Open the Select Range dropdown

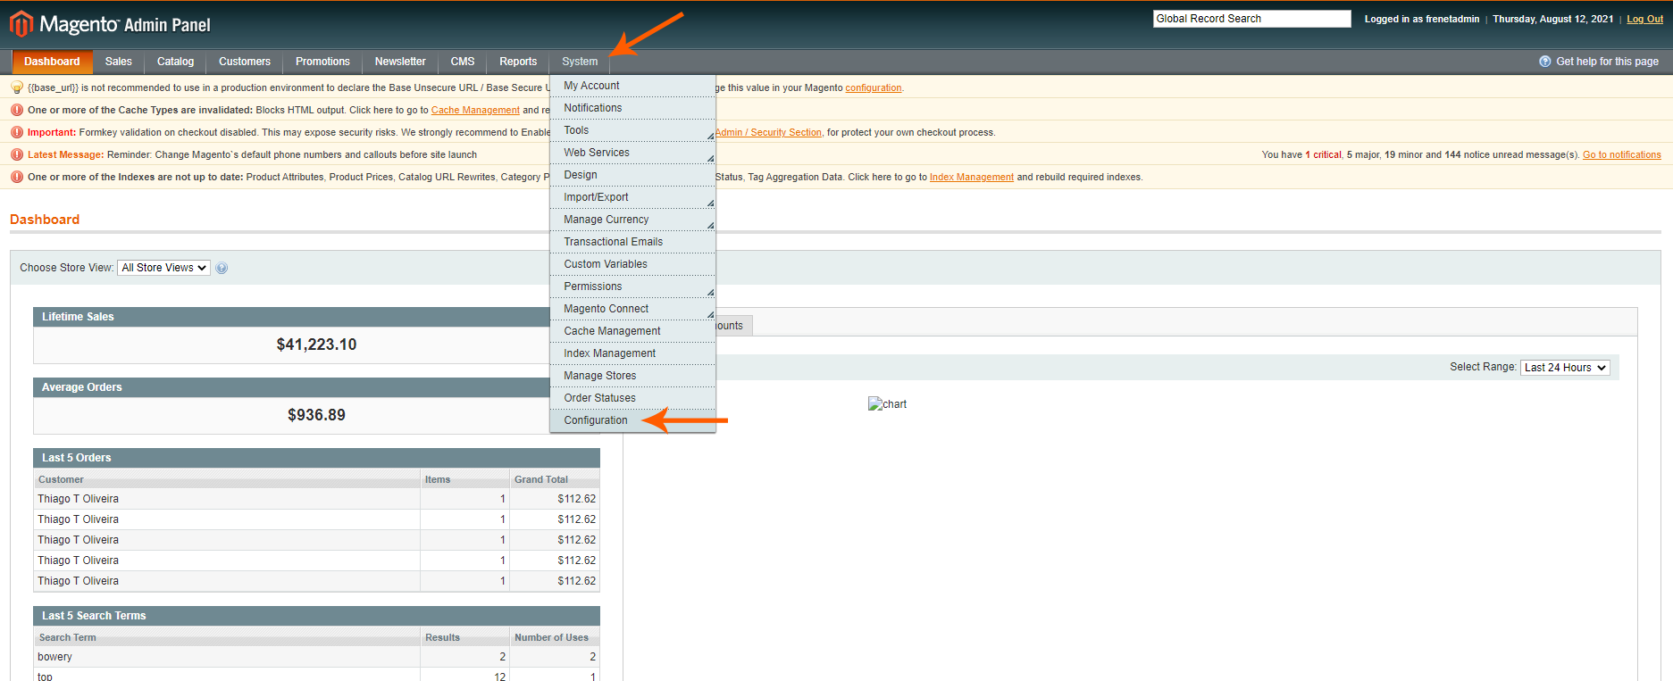pyautogui.click(x=1565, y=368)
